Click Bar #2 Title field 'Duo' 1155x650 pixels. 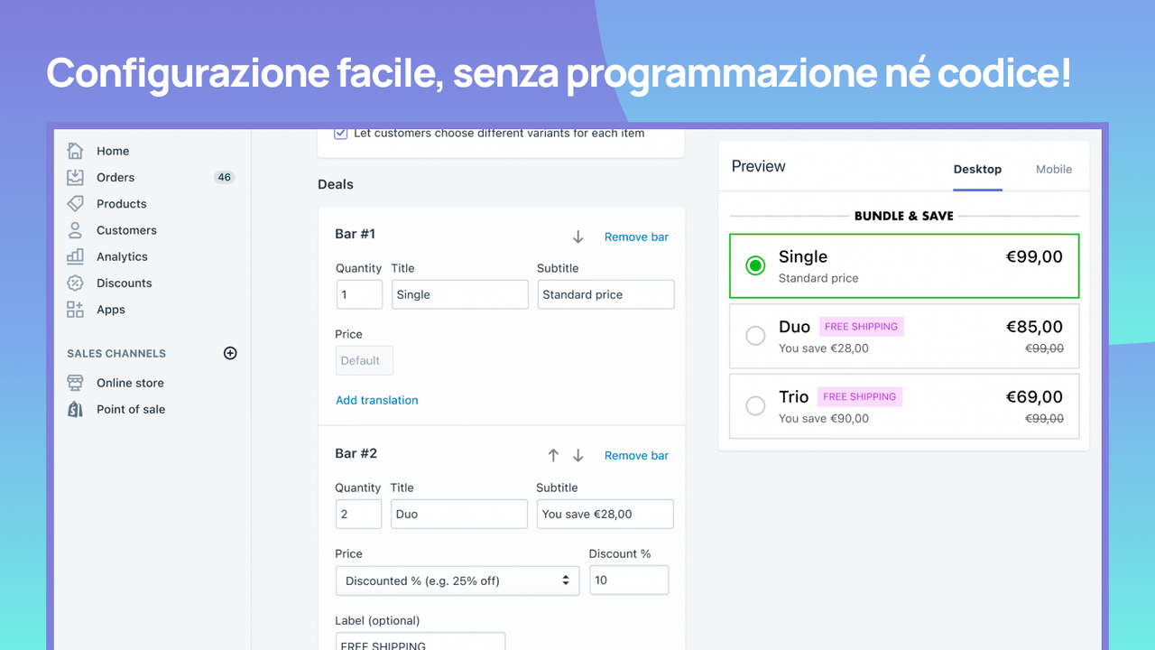click(x=459, y=514)
